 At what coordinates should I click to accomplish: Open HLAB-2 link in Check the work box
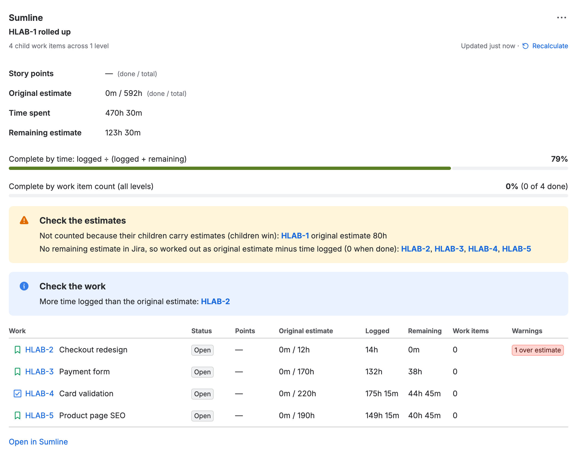pos(215,301)
